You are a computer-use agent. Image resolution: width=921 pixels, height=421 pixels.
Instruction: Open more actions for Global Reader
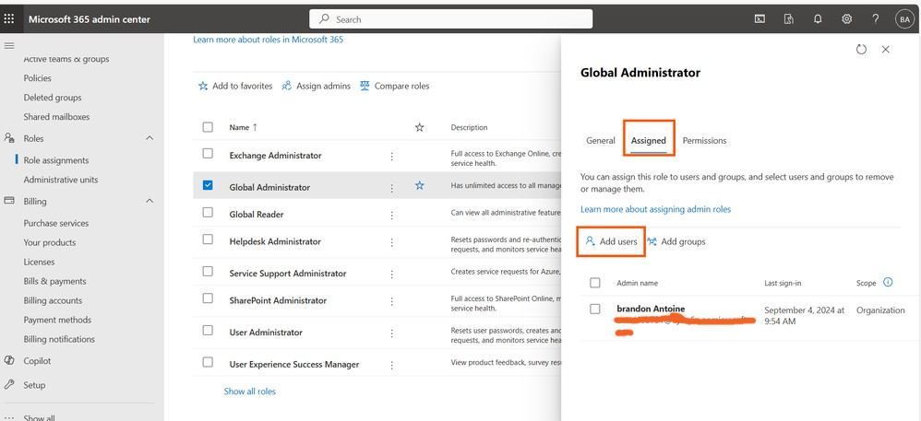392,216
